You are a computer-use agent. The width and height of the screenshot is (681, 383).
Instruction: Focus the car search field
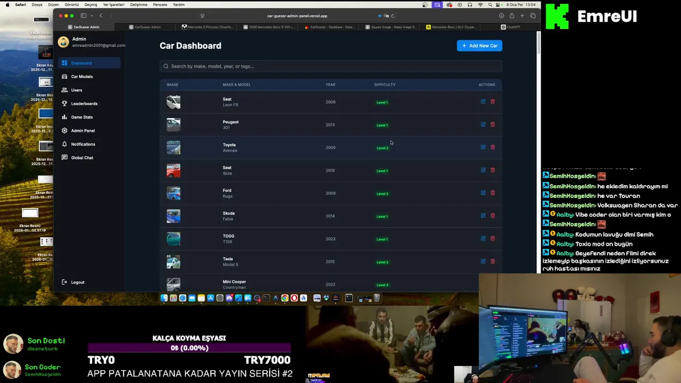(330, 66)
